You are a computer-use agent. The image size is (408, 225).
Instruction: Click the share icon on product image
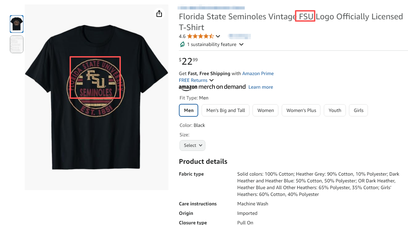(x=159, y=14)
